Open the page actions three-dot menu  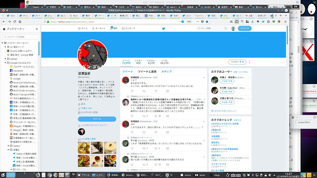pyautogui.click(x=198, y=22)
